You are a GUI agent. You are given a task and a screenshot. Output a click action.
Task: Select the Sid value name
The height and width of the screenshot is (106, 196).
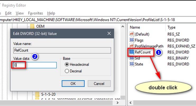(137, 58)
